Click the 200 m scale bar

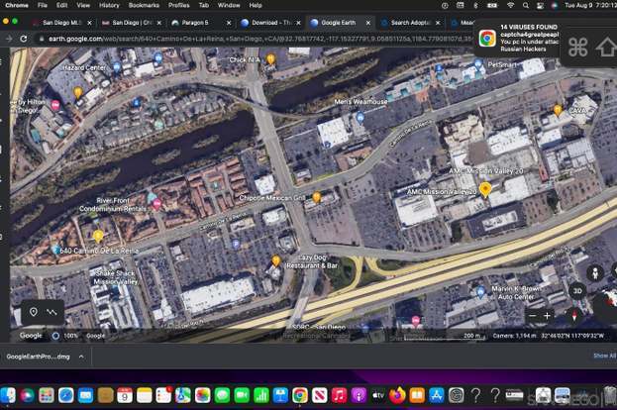click(x=444, y=337)
